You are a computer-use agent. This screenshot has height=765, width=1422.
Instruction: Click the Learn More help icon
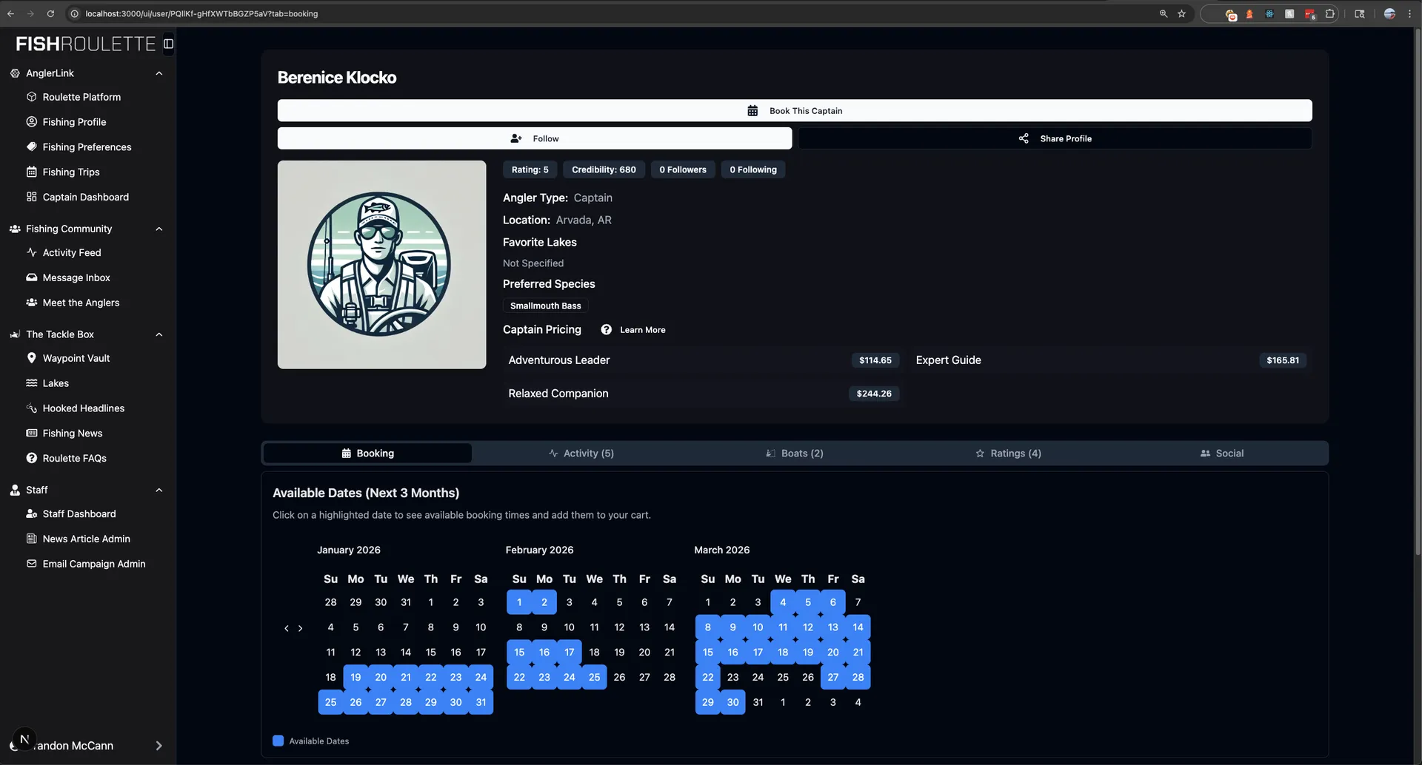coord(607,330)
